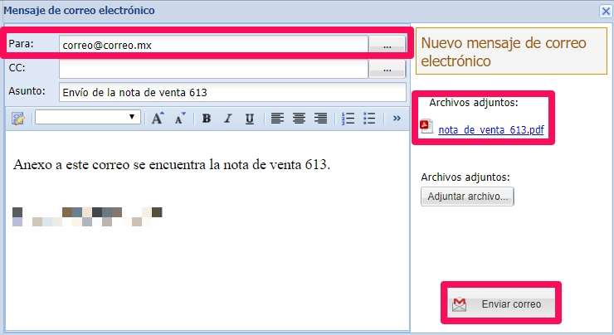The image size is (614, 335).
Task: Click the Adjuntar archivo button
Action: pyautogui.click(x=467, y=196)
